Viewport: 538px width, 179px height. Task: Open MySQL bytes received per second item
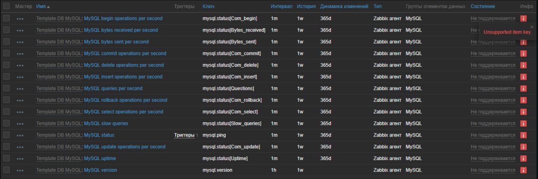tap(121, 30)
